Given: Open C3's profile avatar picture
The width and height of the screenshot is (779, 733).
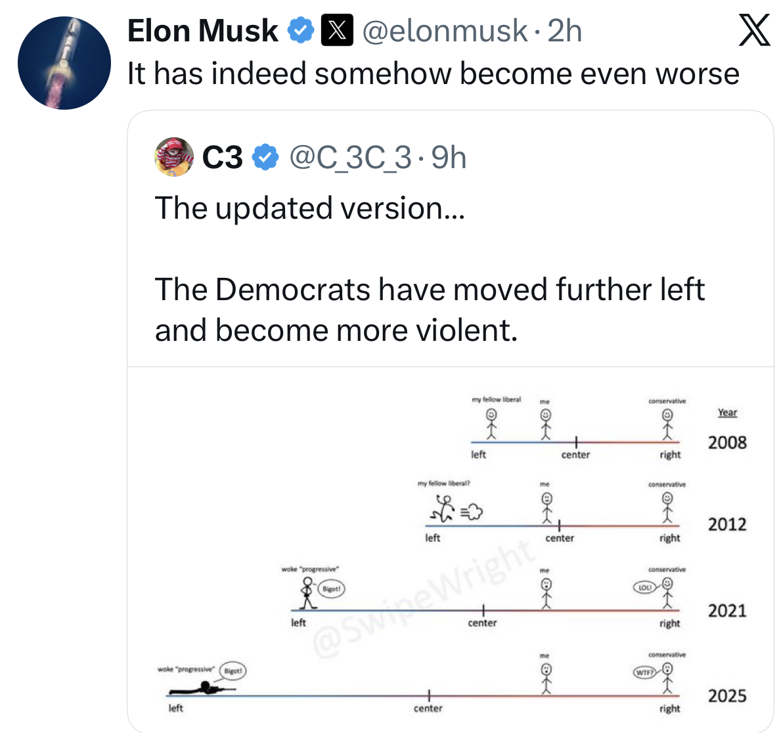Looking at the screenshot, I should coord(174,158).
